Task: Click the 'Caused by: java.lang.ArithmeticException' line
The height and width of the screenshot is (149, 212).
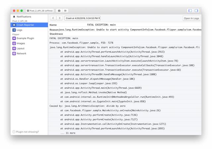Action: click(87, 106)
